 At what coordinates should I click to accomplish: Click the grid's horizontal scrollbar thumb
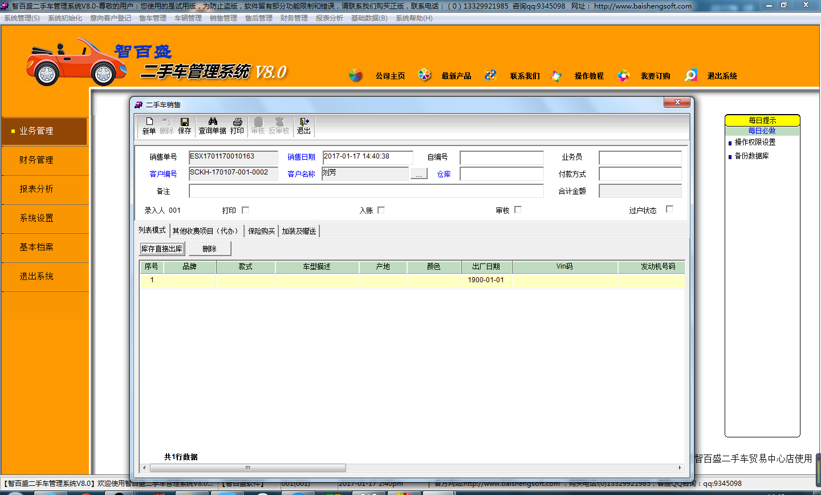pos(247,468)
